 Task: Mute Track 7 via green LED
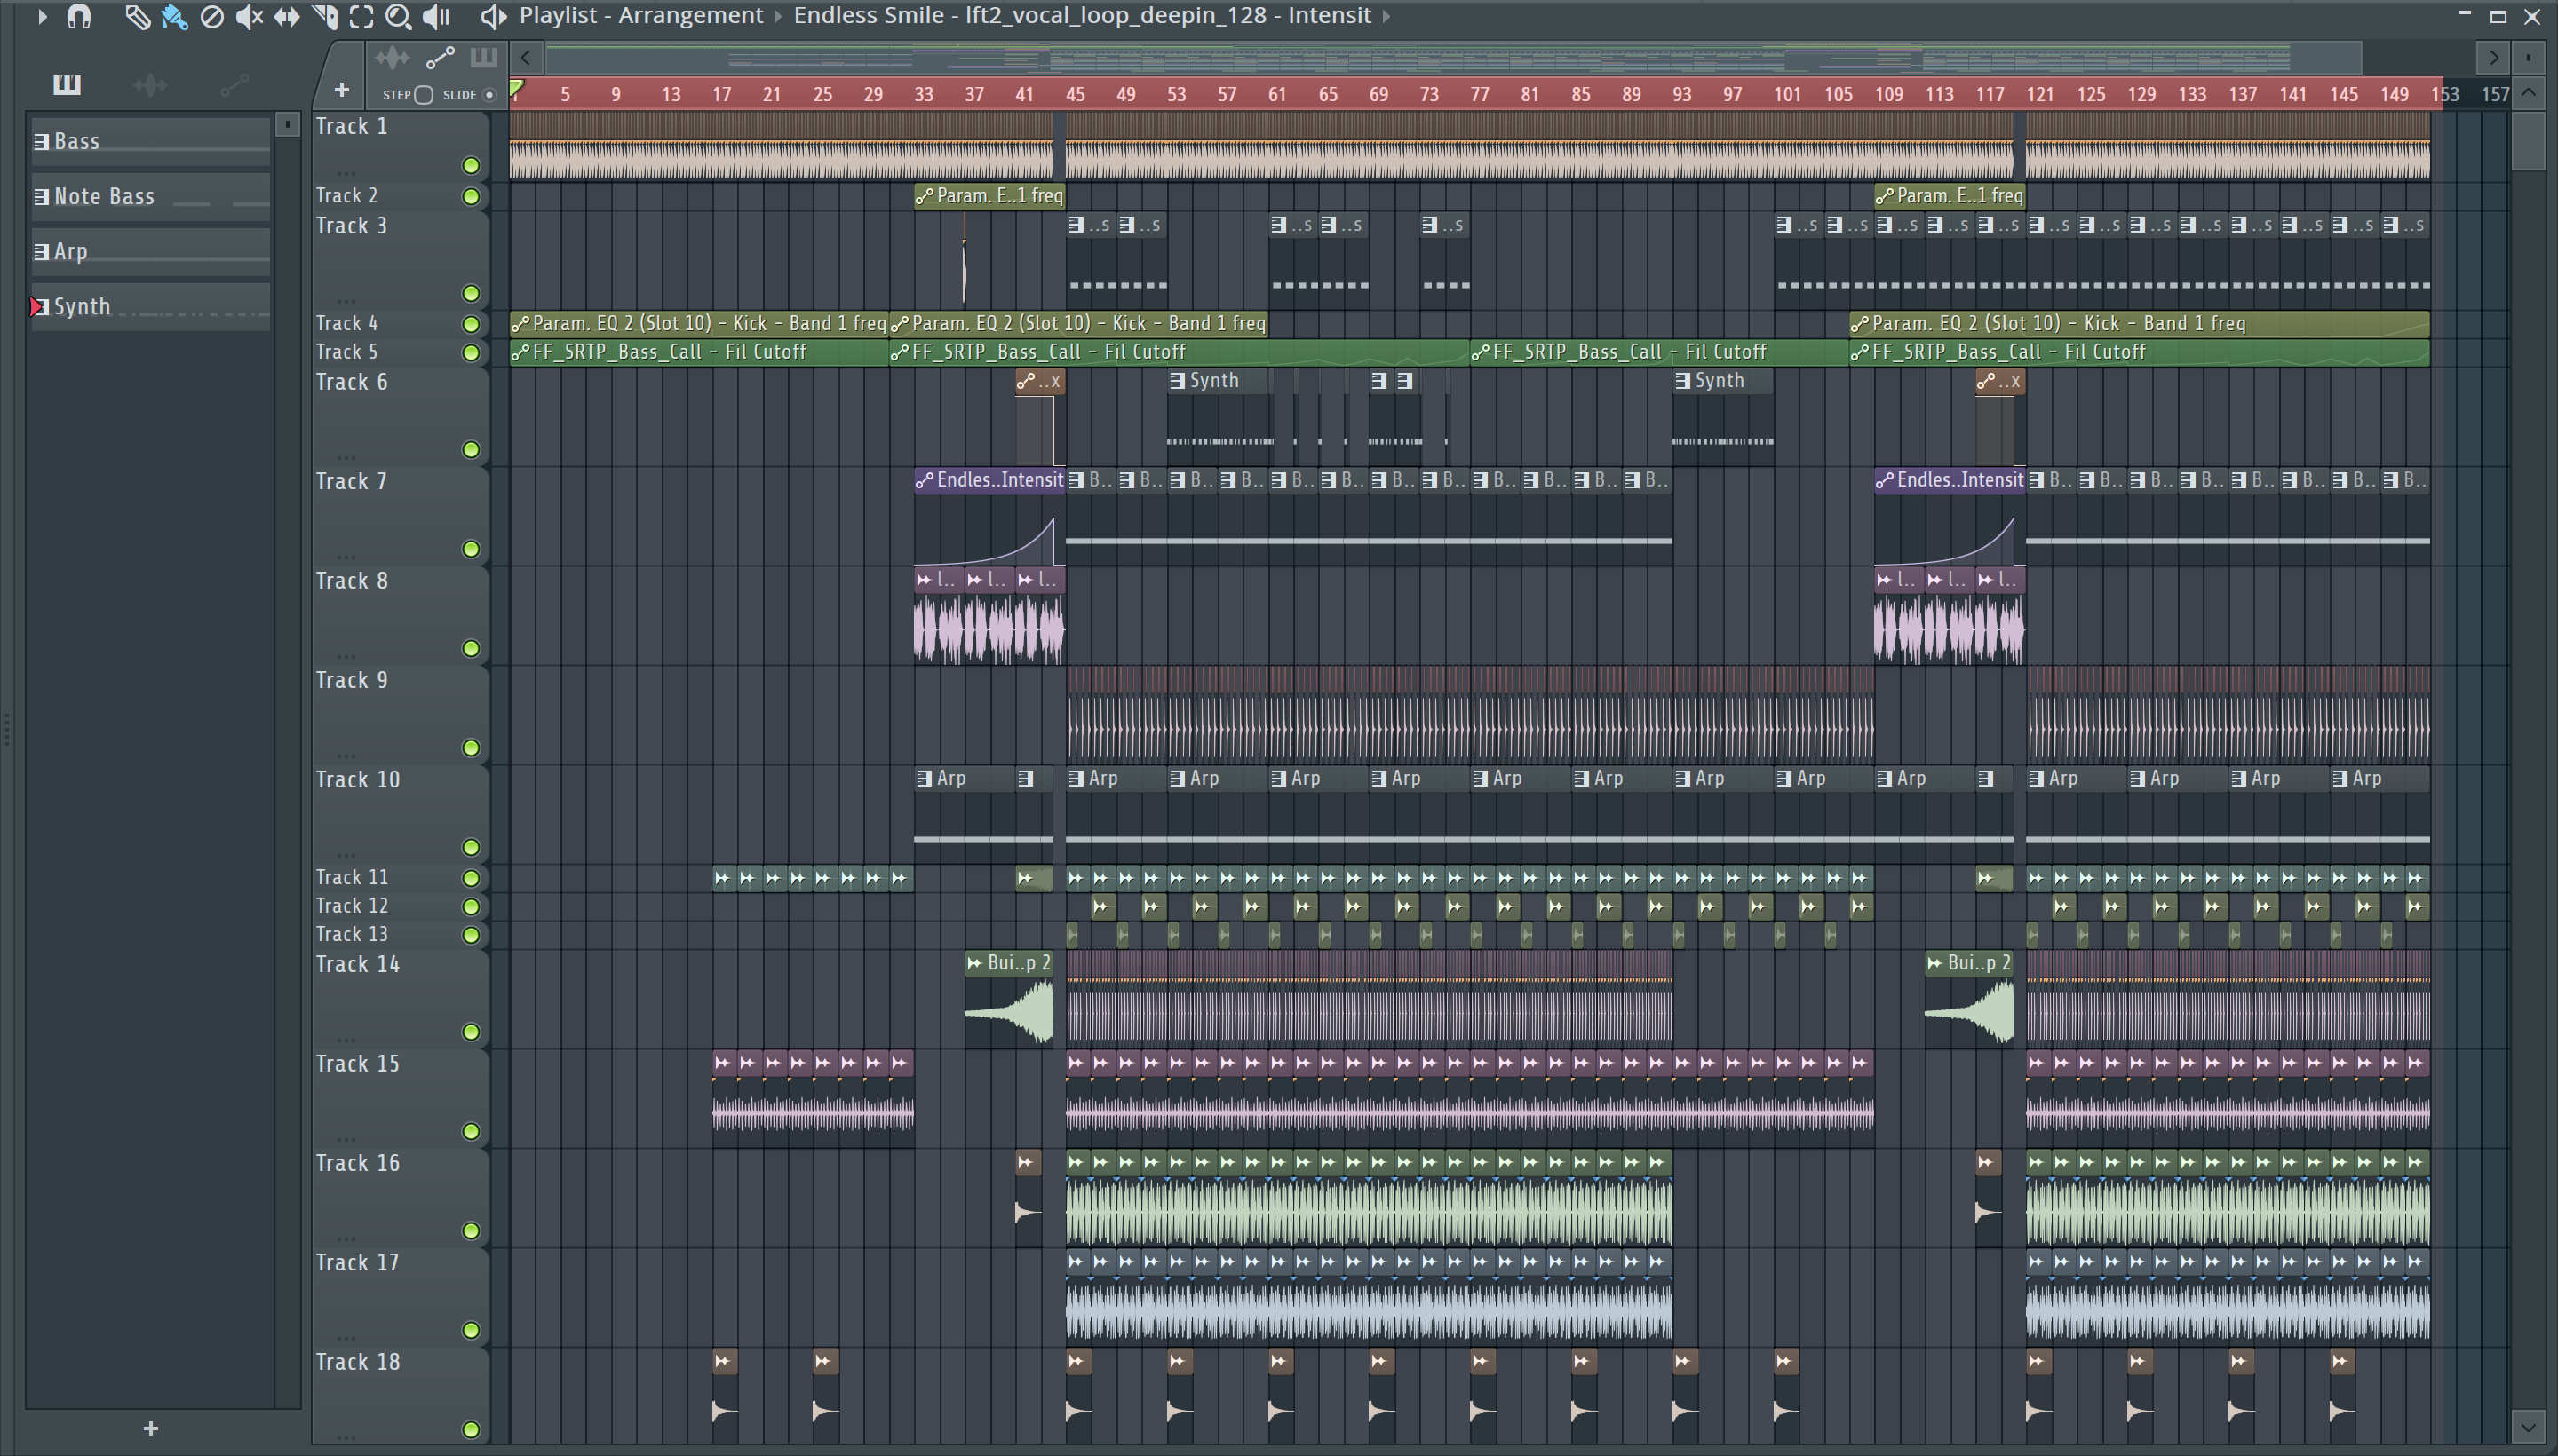click(x=471, y=550)
